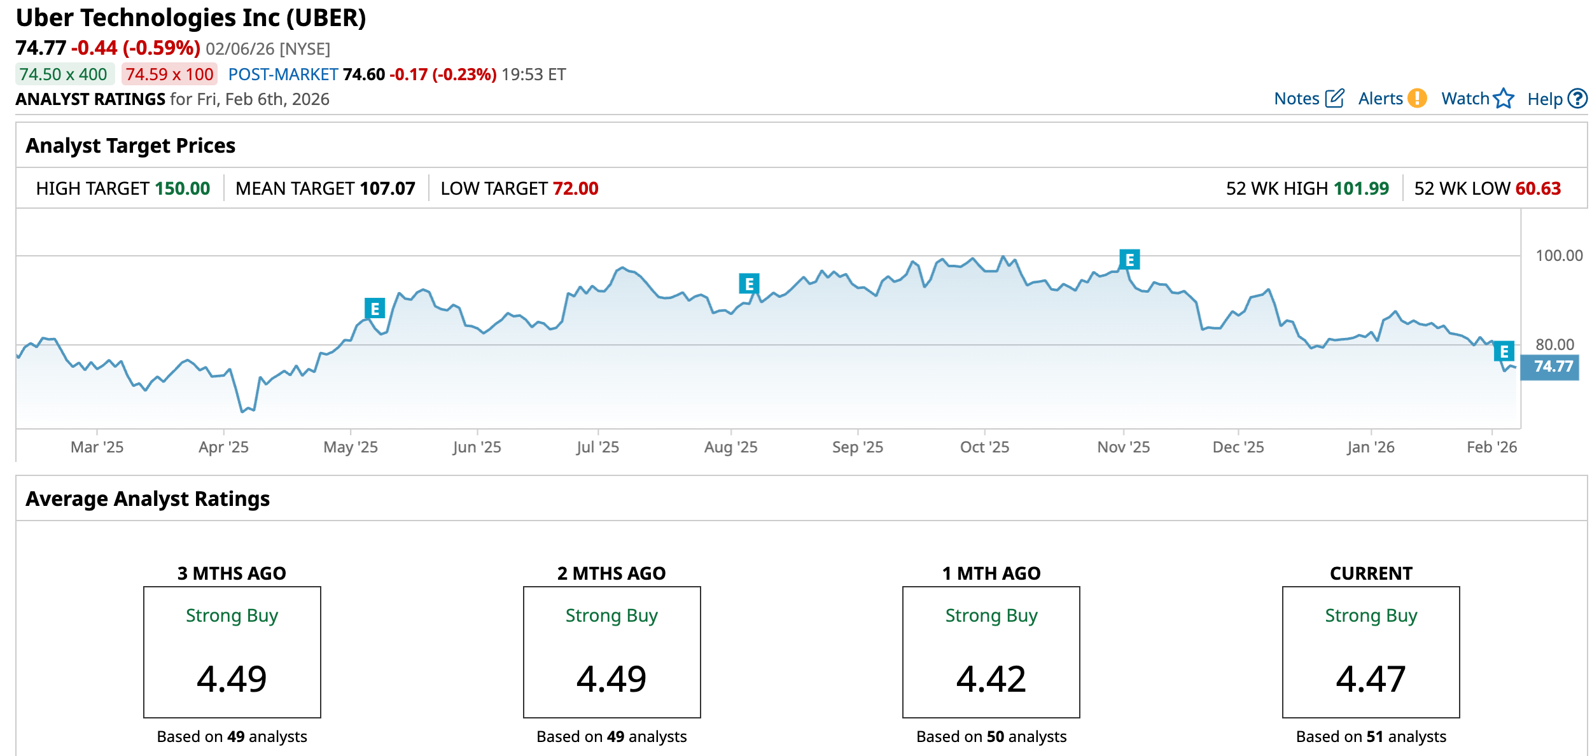Click the Watch link text

pyautogui.click(x=1465, y=99)
